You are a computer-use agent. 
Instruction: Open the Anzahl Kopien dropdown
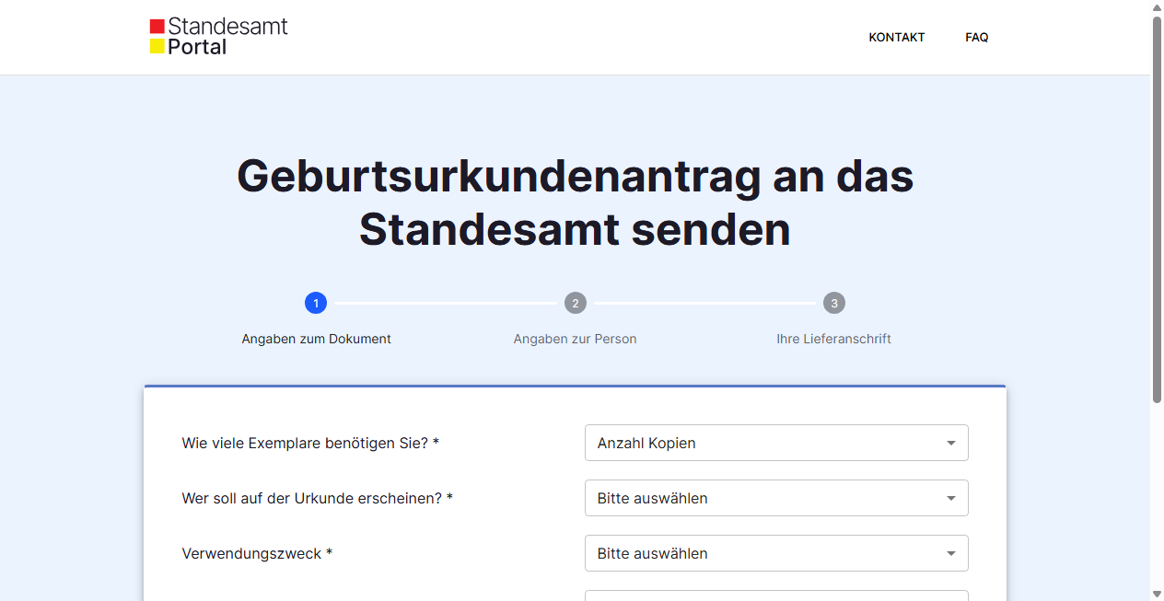(x=776, y=443)
